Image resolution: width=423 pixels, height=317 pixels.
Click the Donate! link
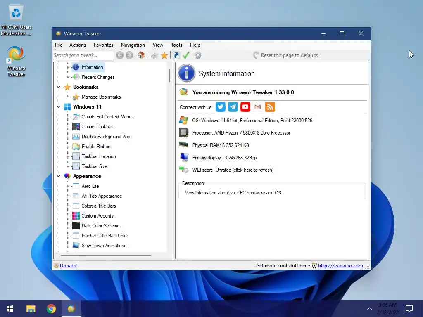[x=68, y=266]
